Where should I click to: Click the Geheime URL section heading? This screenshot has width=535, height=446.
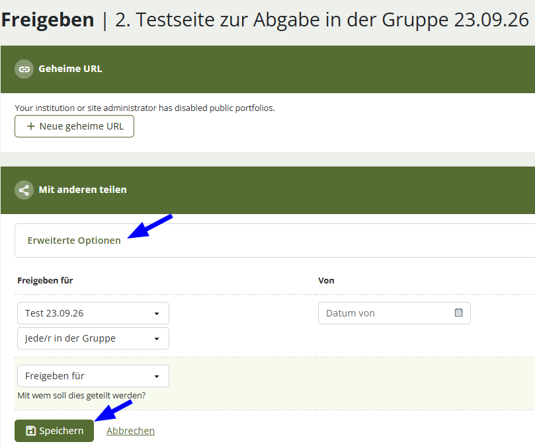coord(70,69)
